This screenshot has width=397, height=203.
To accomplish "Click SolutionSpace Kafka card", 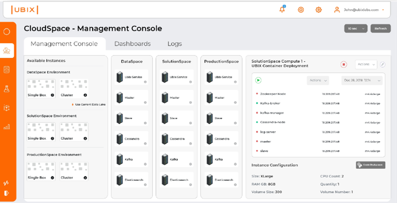I will click(176, 159).
